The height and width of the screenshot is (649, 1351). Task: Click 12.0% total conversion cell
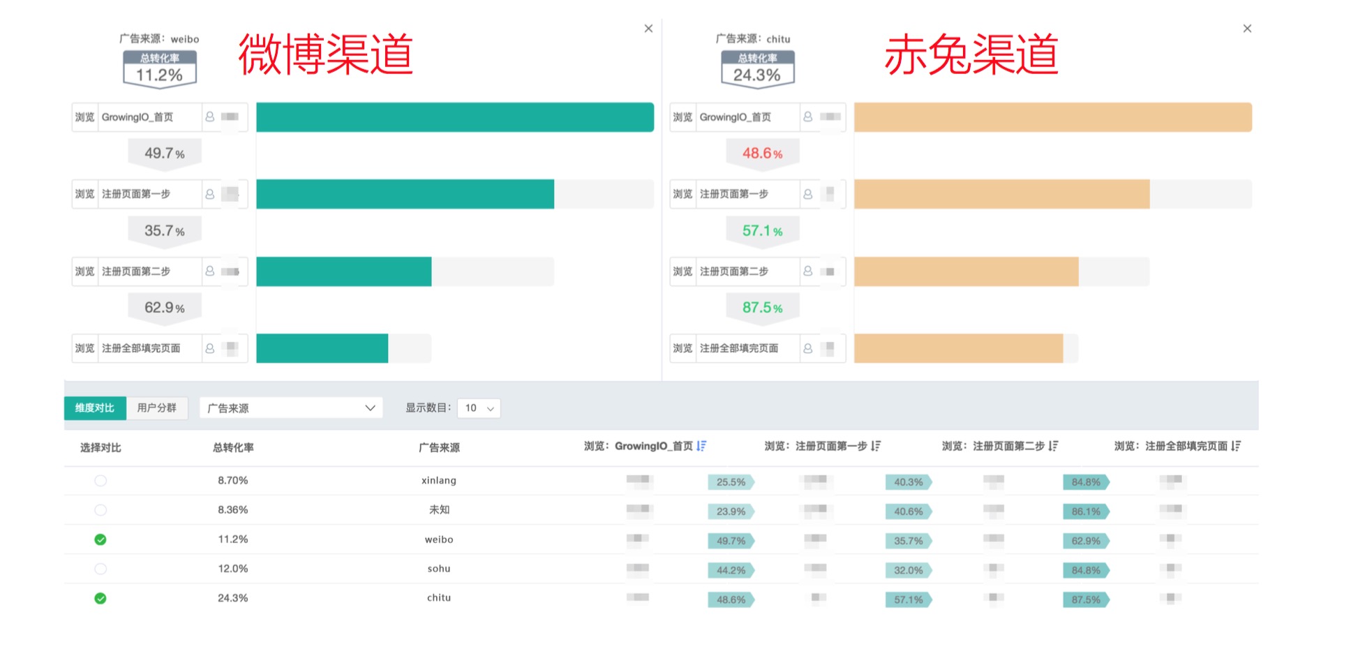coord(233,569)
